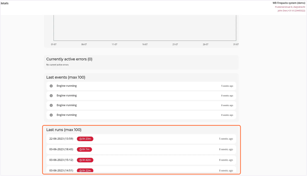Viewport: 307px width, 176px height.
Task: Click the clock icon in the 0h 23m badge
Action: coord(81,139)
